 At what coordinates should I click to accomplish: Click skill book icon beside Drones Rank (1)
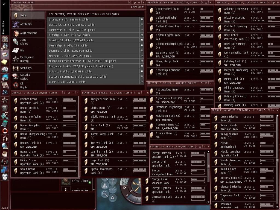(16, 145)
